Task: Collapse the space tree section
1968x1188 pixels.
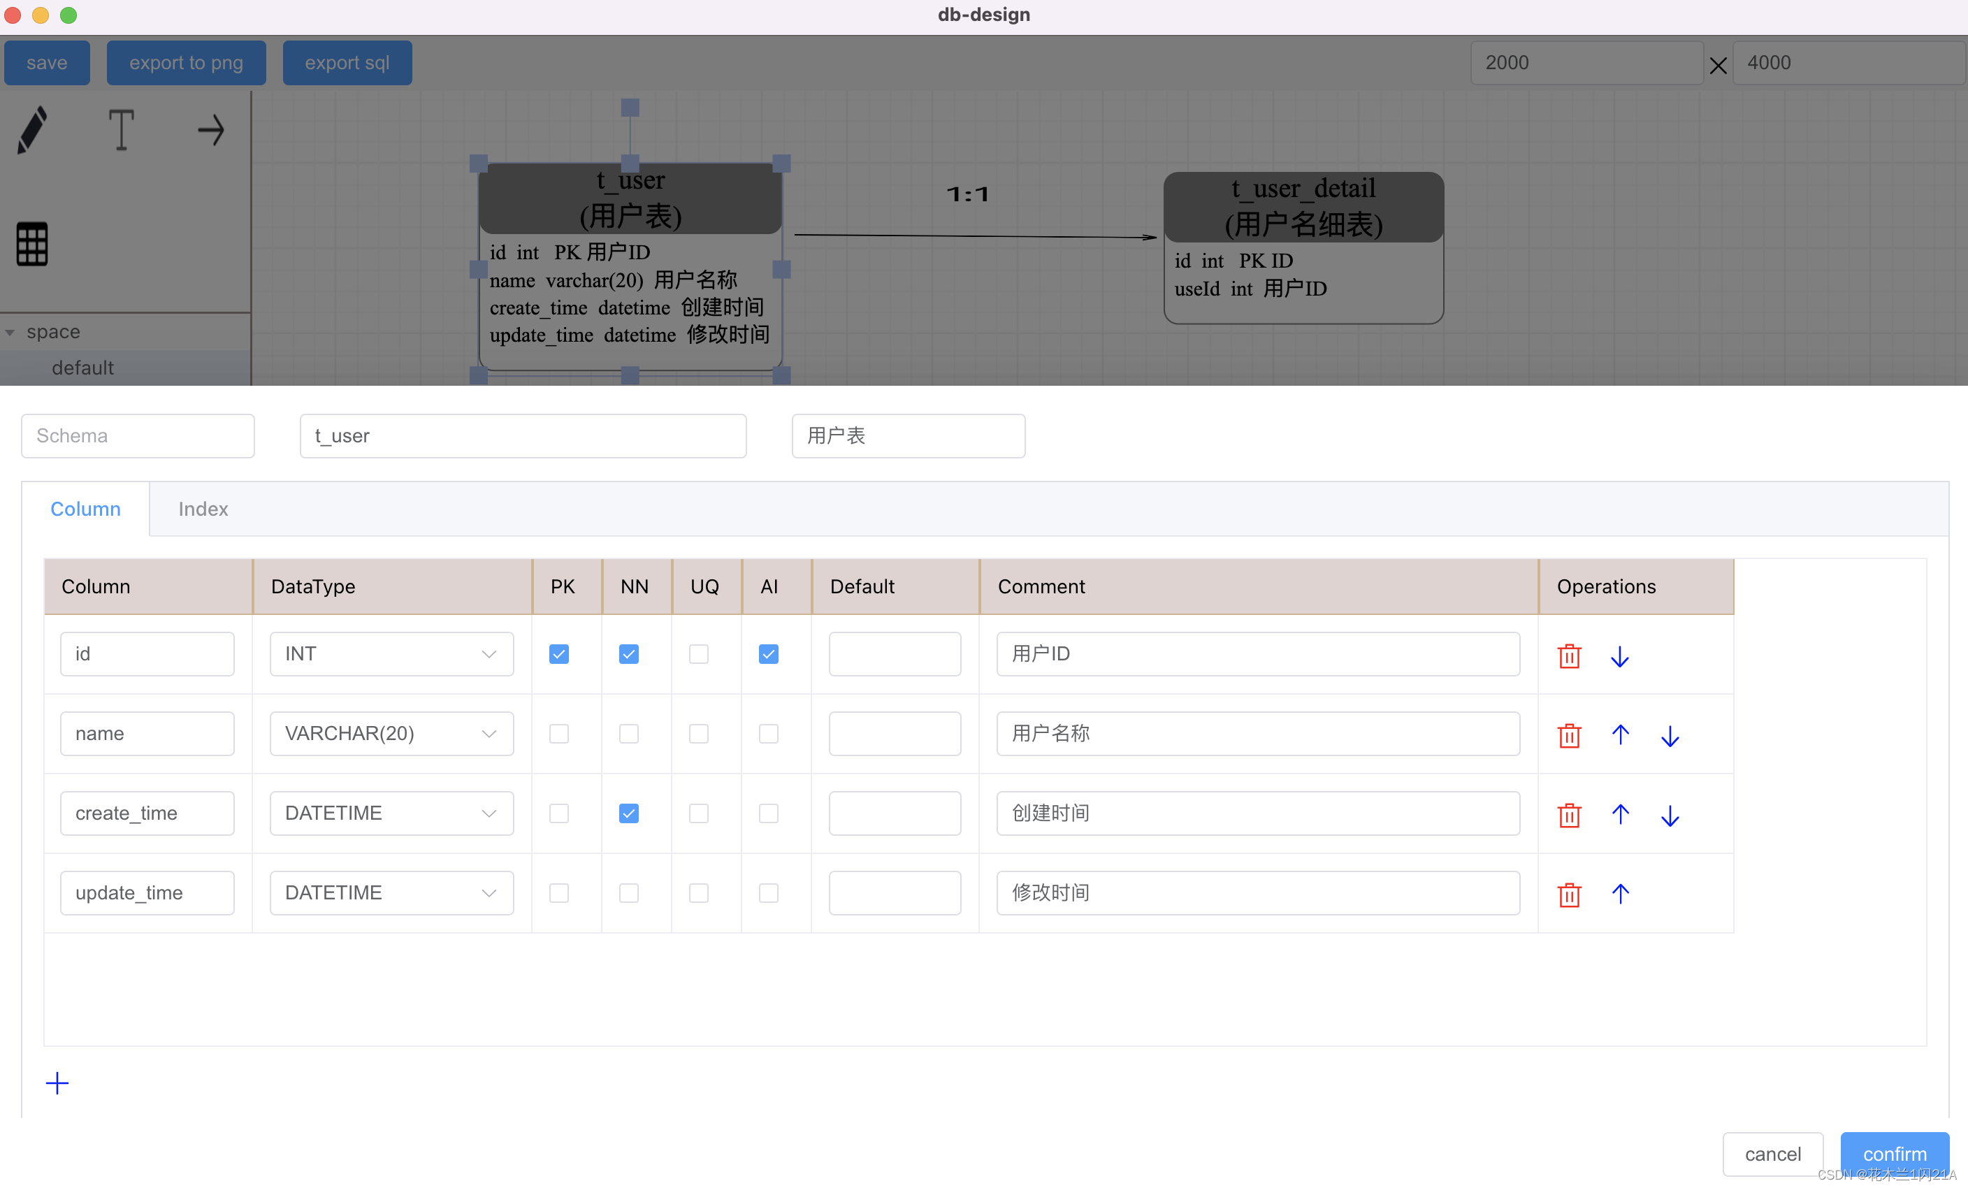Action: click(x=10, y=332)
